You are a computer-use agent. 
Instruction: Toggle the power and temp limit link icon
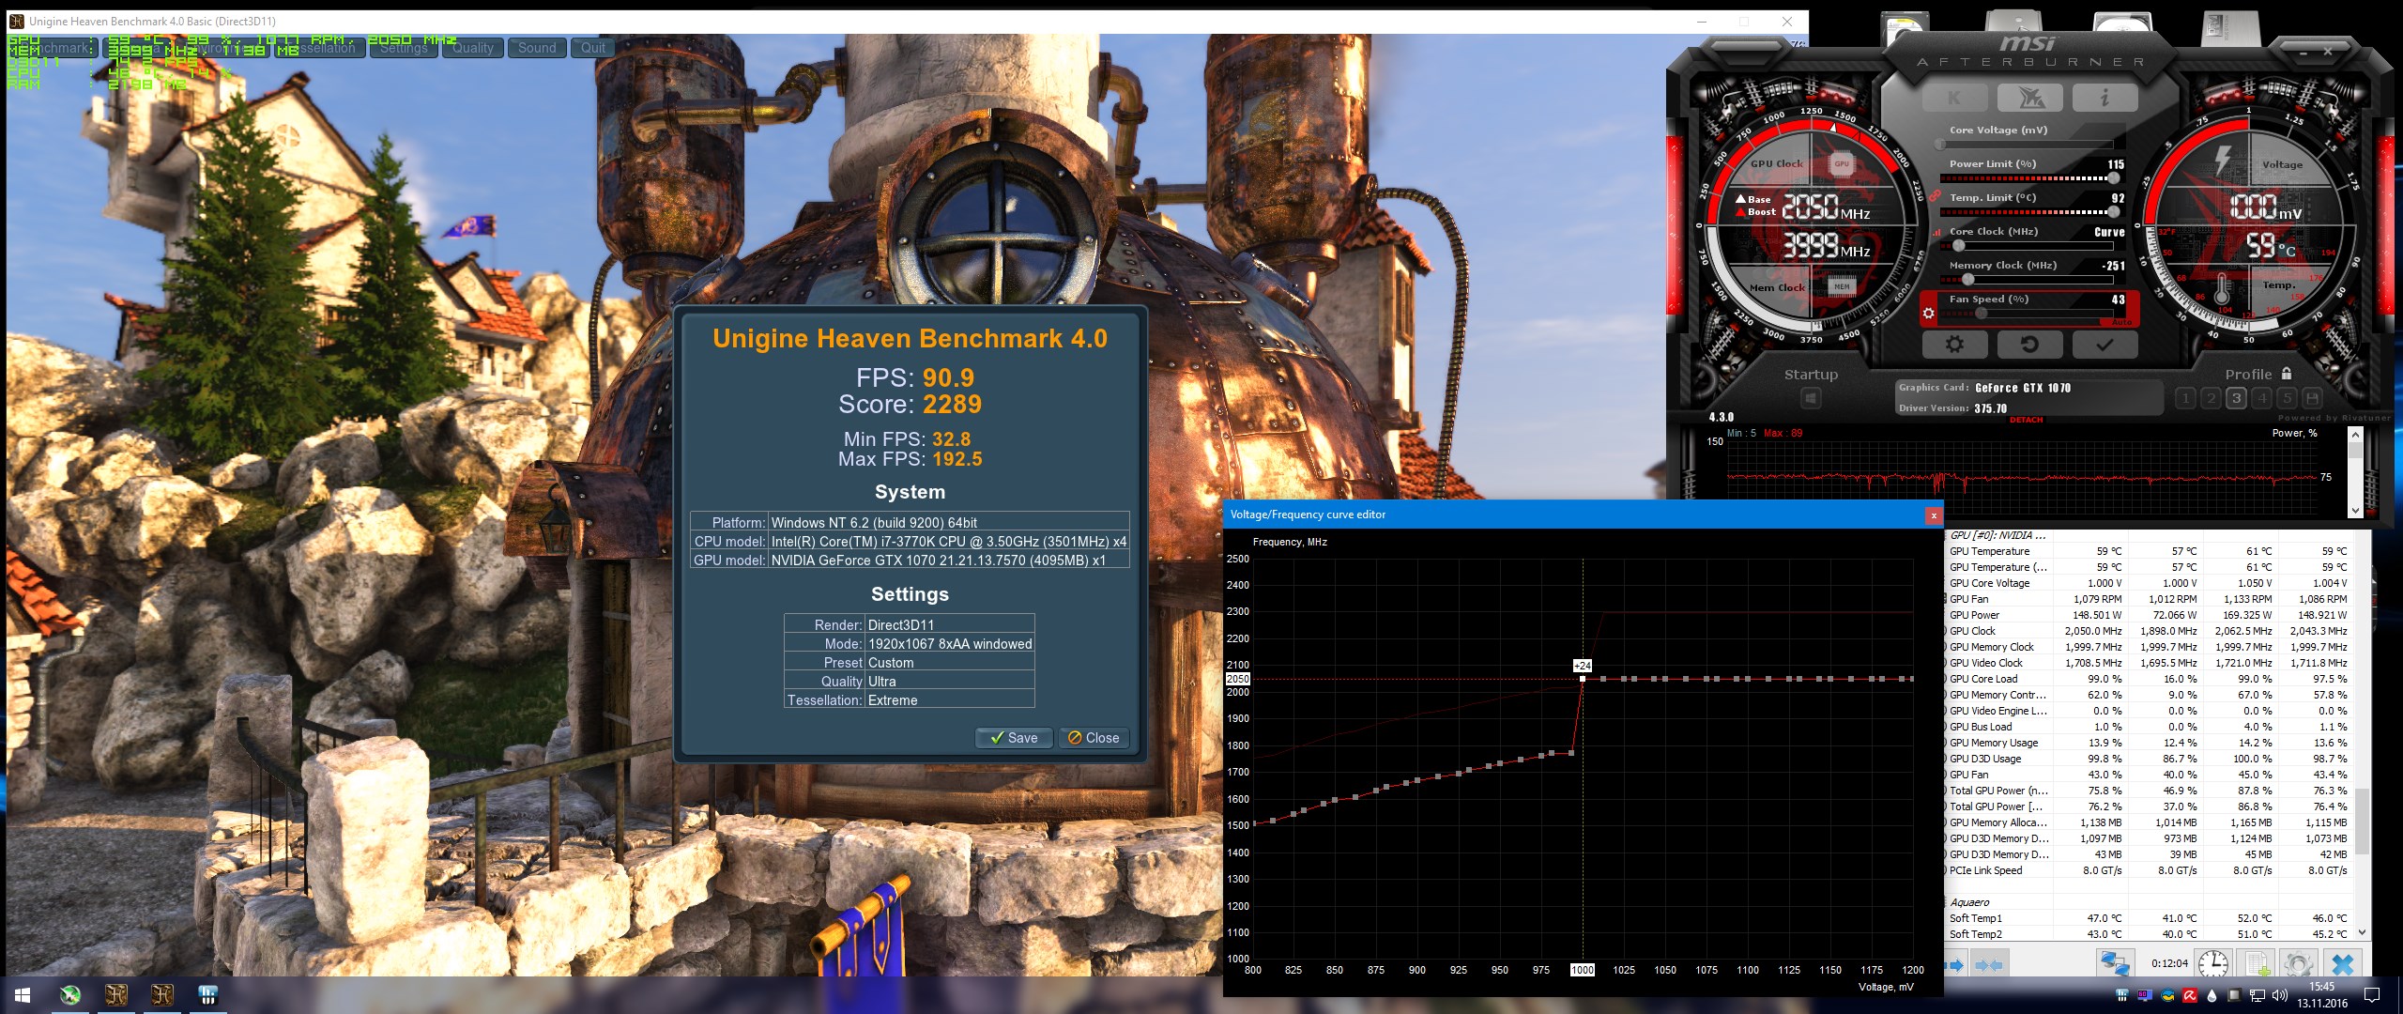pos(1936,195)
